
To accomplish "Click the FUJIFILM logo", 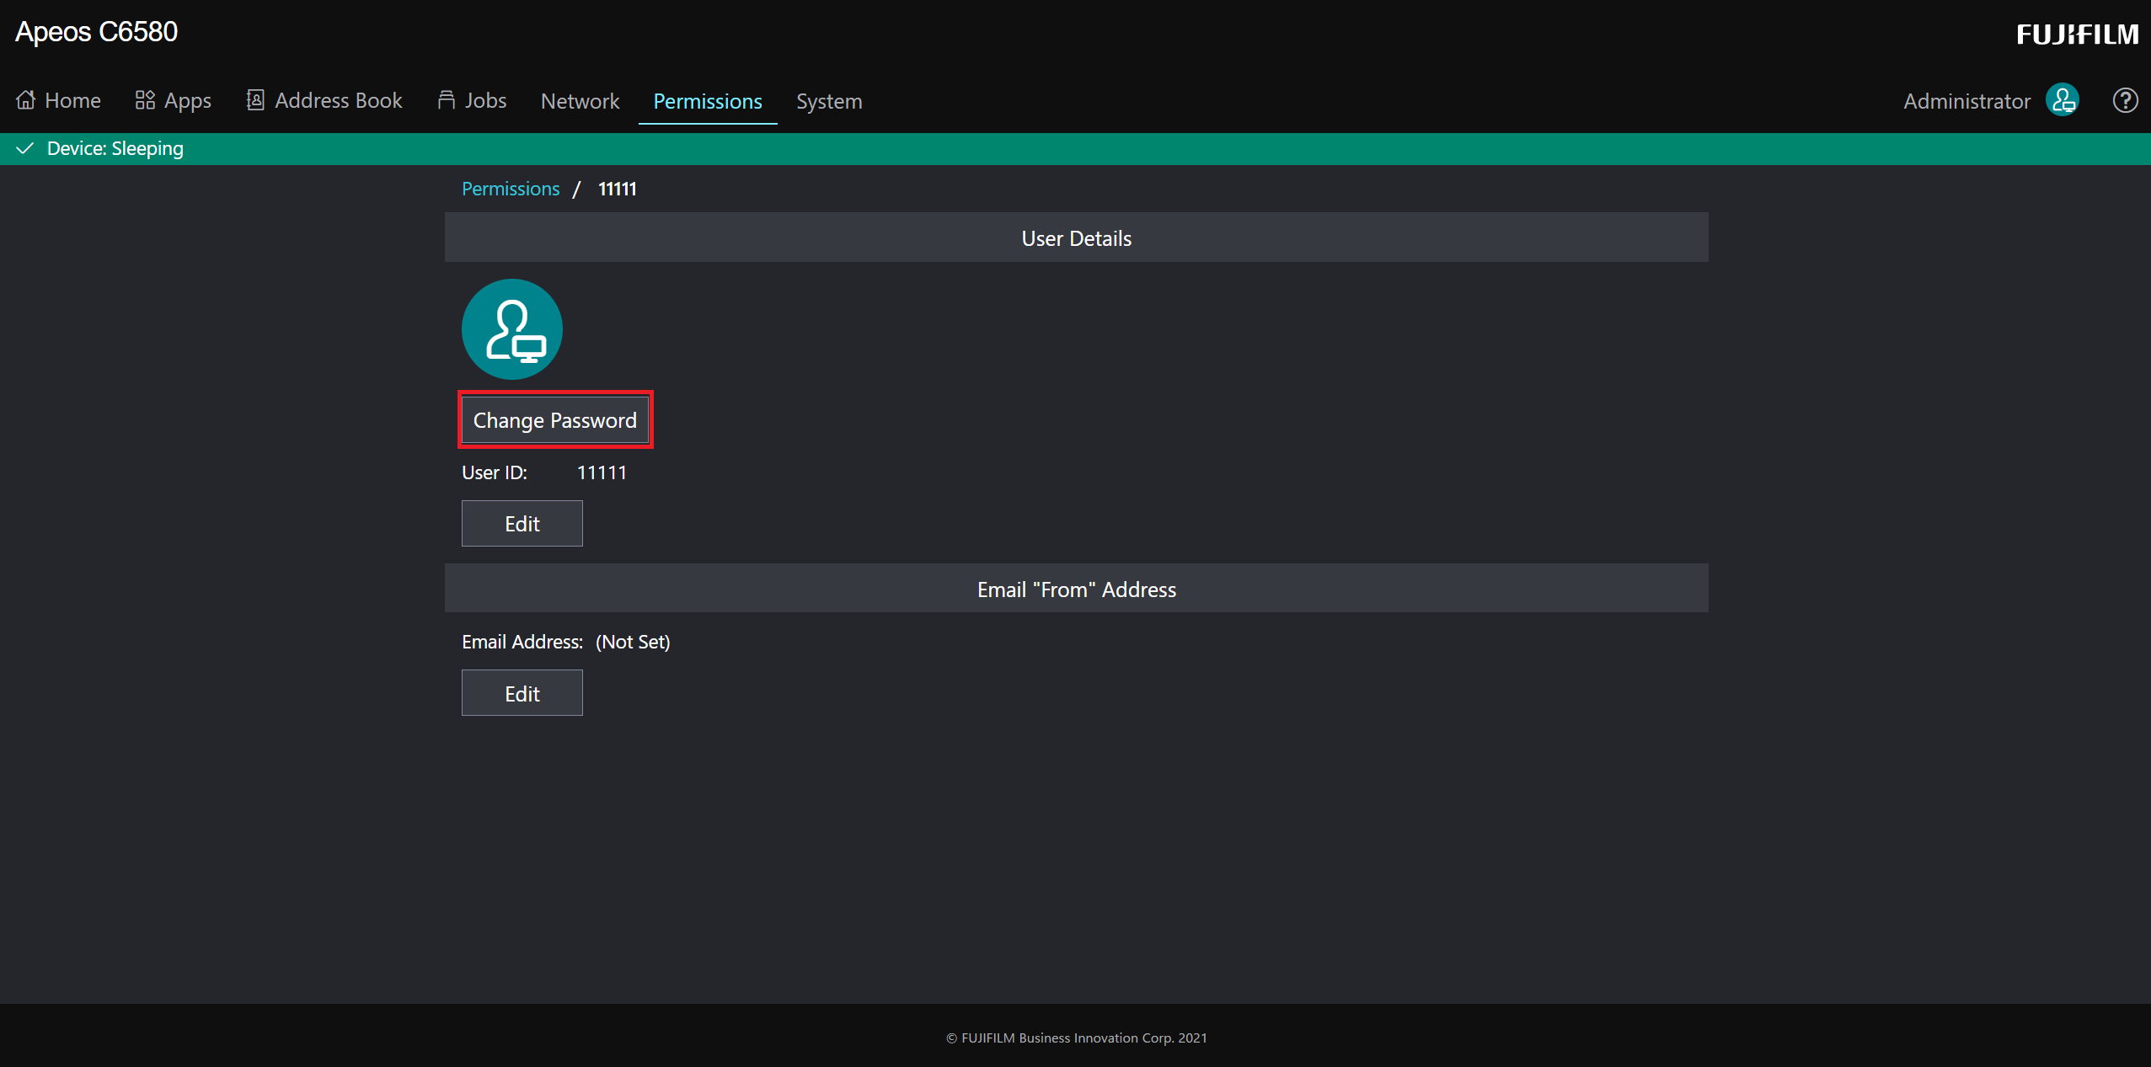I will [x=2077, y=35].
